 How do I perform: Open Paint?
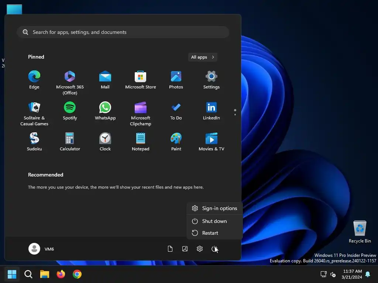click(x=176, y=142)
